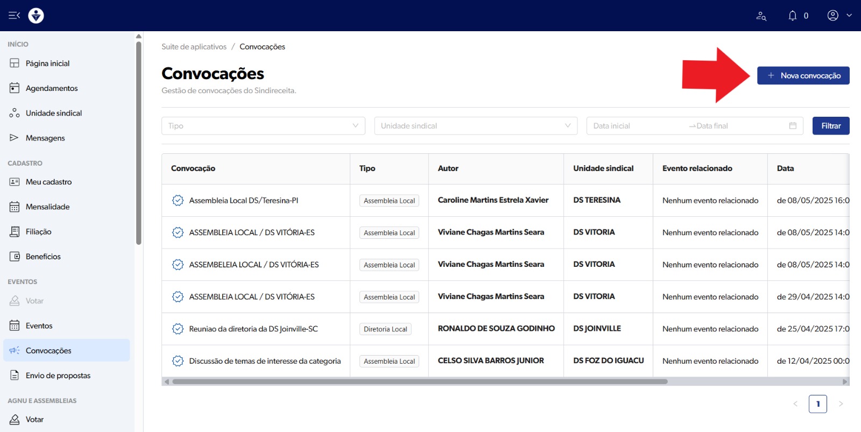This screenshot has width=861, height=432.
Task: Open Envio de propostas menu item
Action: pyautogui.click(x=58, y=376)
